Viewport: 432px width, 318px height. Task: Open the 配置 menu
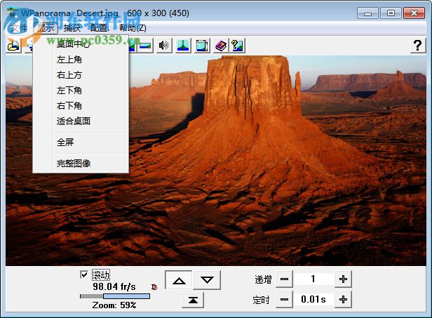(99, 28)
